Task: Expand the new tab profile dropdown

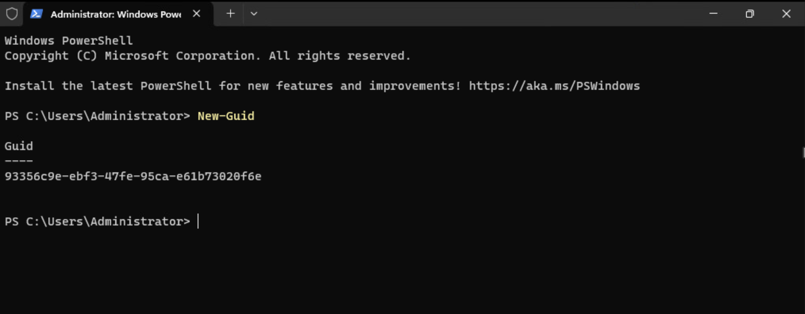Action: [254, 14]
